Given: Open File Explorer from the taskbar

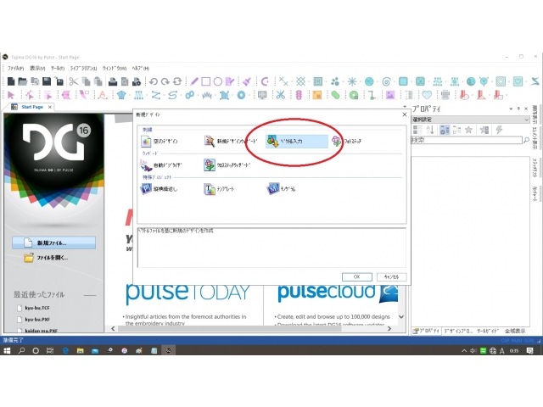Looking at the screenshot, I should coord(80,350).
